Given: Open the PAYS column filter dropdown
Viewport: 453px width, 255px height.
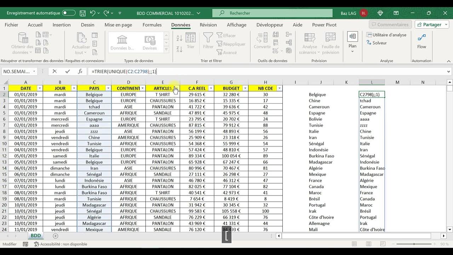Looking at the screenshot, I should coord(108,88).
